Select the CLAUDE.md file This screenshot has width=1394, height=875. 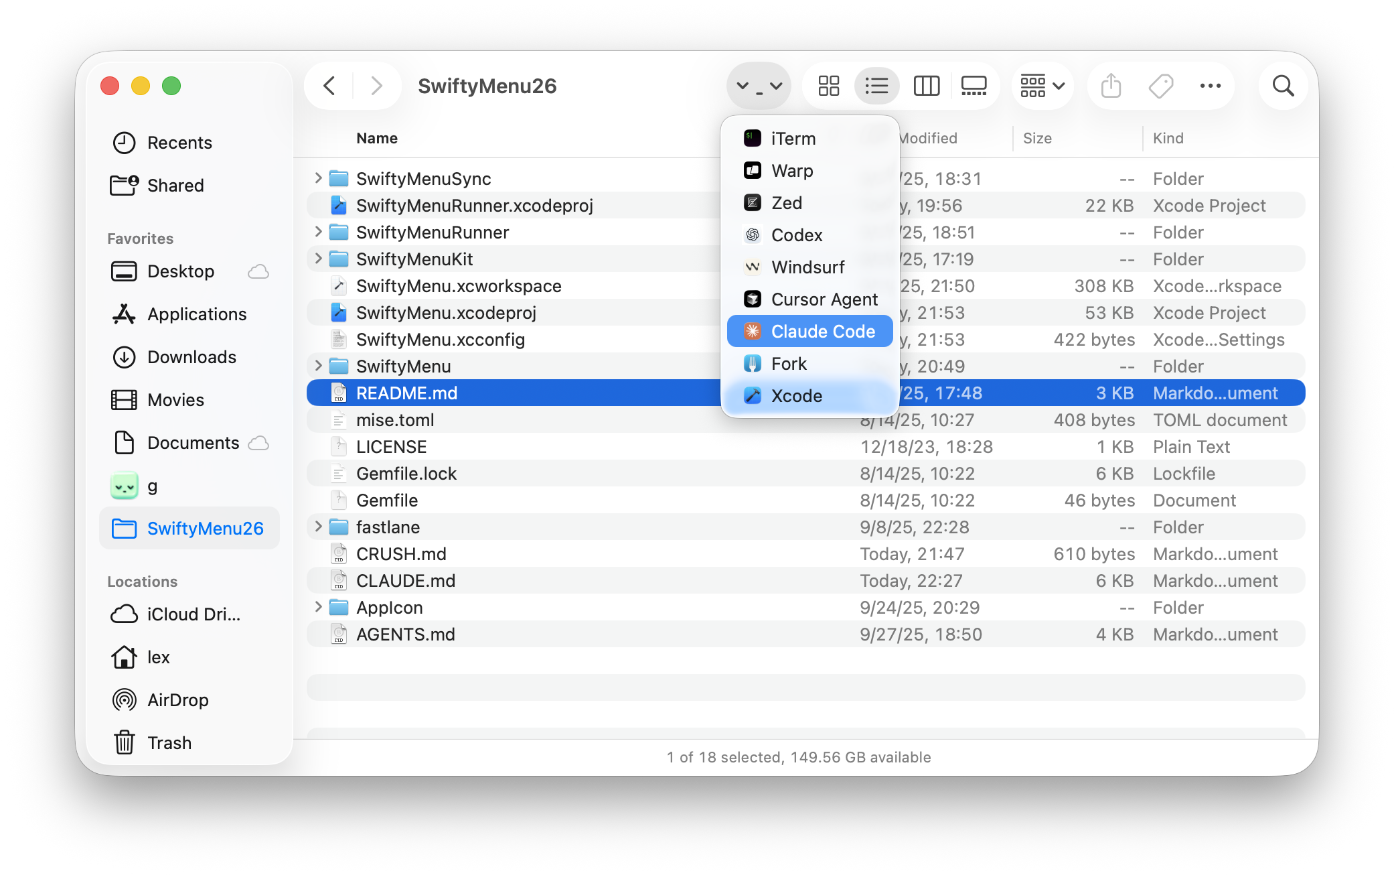point(405,581)
